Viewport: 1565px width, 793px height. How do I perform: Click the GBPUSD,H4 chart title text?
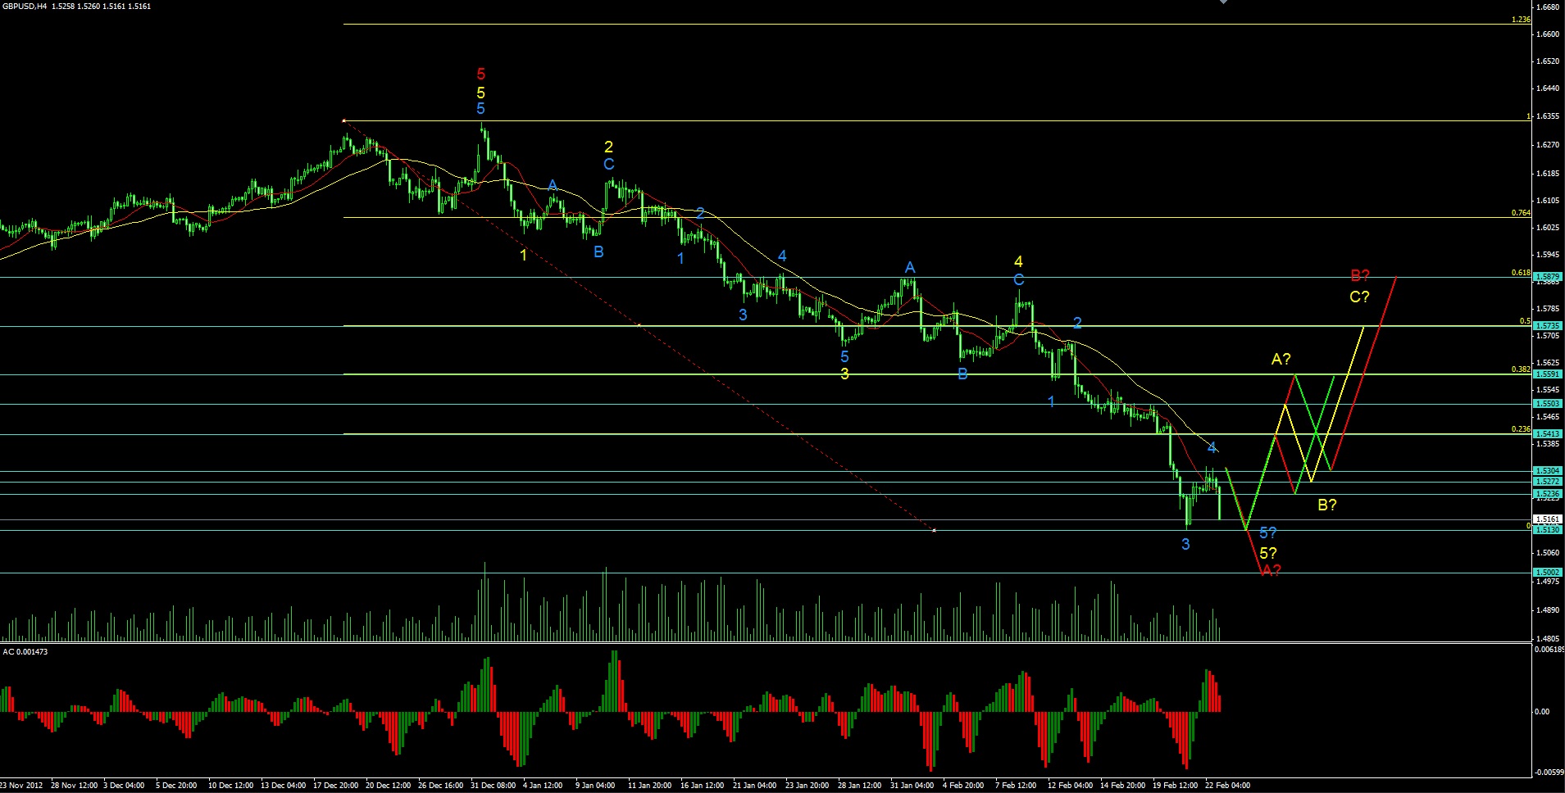[x=19, y=6]
